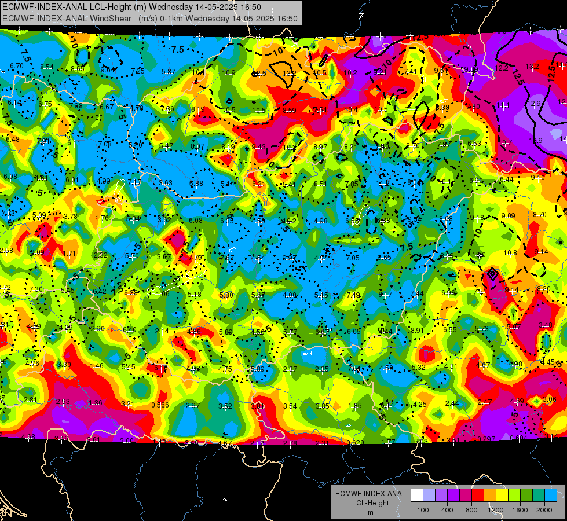Click ECMWF-INDEX-ANAL text in the legend box
This screenshot has height=521, width=567.
tap(370, 494)
